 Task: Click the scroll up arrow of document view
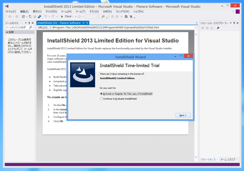click(196, 35)
